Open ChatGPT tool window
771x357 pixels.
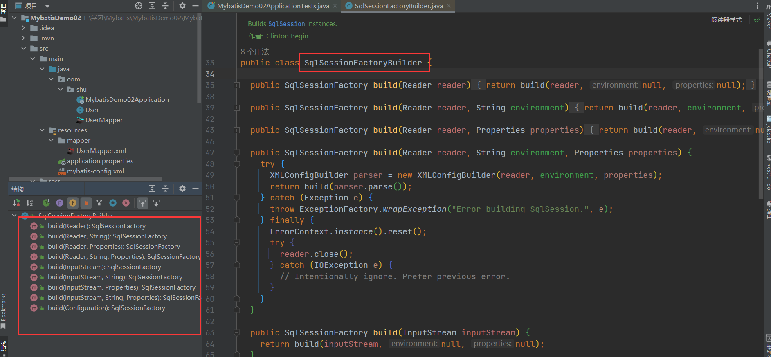768,55
